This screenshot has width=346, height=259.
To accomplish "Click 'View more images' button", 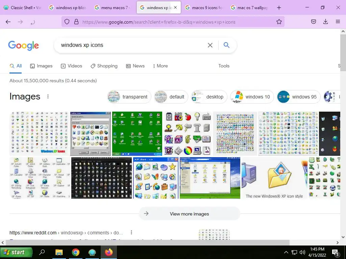I will tap(189, 213).
